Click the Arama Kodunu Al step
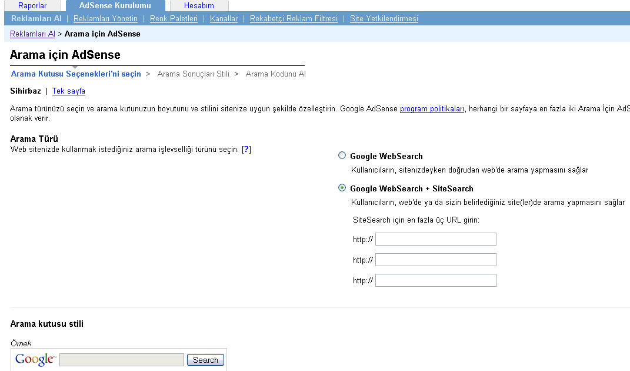Image resolution: width=630 pixels, height=371 pixels. (276, 74)
